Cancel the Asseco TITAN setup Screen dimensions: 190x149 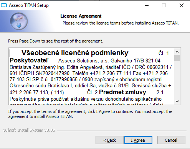pos(171,140)
